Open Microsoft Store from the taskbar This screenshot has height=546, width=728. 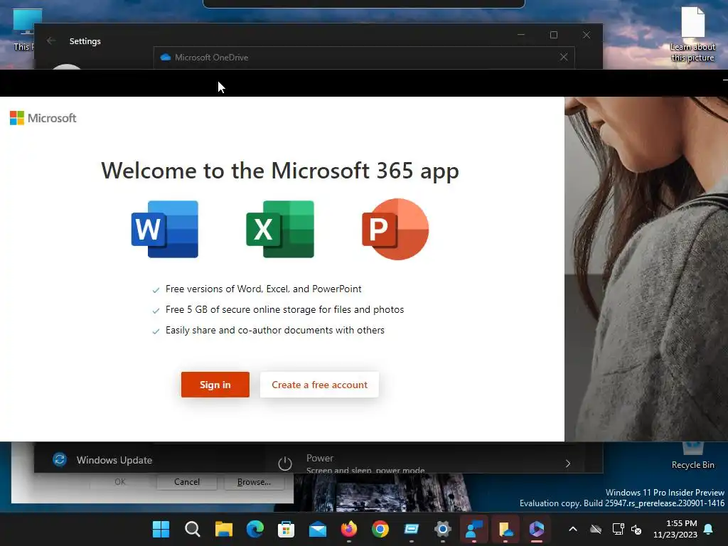click(x=286, y=529)
